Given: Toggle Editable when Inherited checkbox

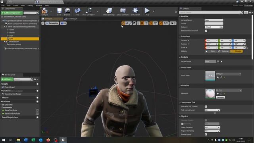Looking at the screenshot, I should (206, 31).
